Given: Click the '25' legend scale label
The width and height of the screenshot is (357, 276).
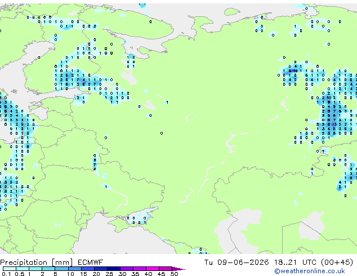Looking at the screenshot, I should pyautogui.click(x=109, y=274).
